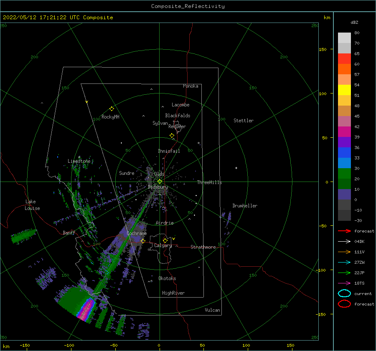The height and width of the screenshot is (351, 376).
Task: Click the asterisk marker above Limestone
Action: click(x=79, y=157)
